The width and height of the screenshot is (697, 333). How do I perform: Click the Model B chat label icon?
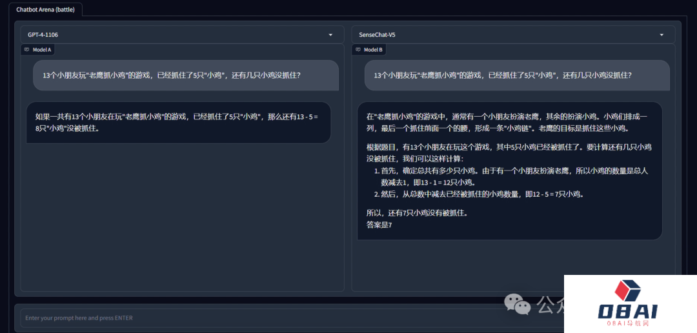coord(358,50)
